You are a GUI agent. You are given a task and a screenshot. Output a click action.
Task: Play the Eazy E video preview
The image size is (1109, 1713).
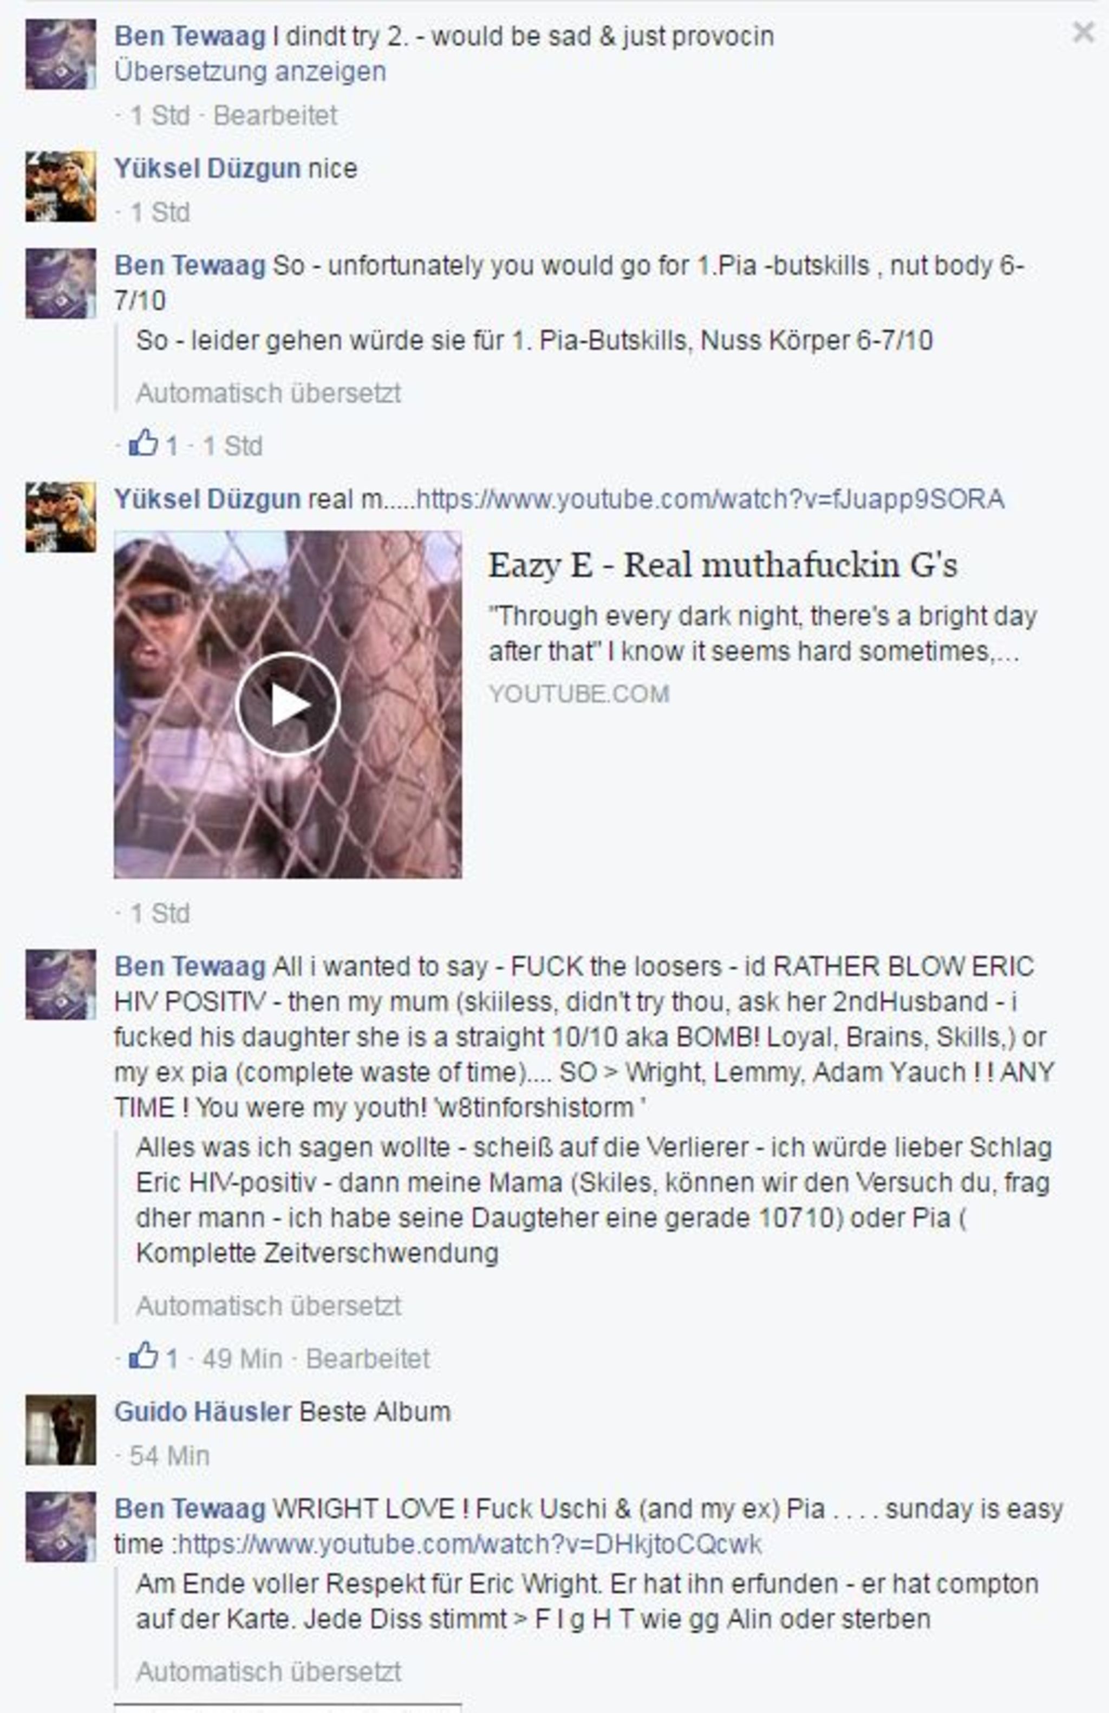287,704
